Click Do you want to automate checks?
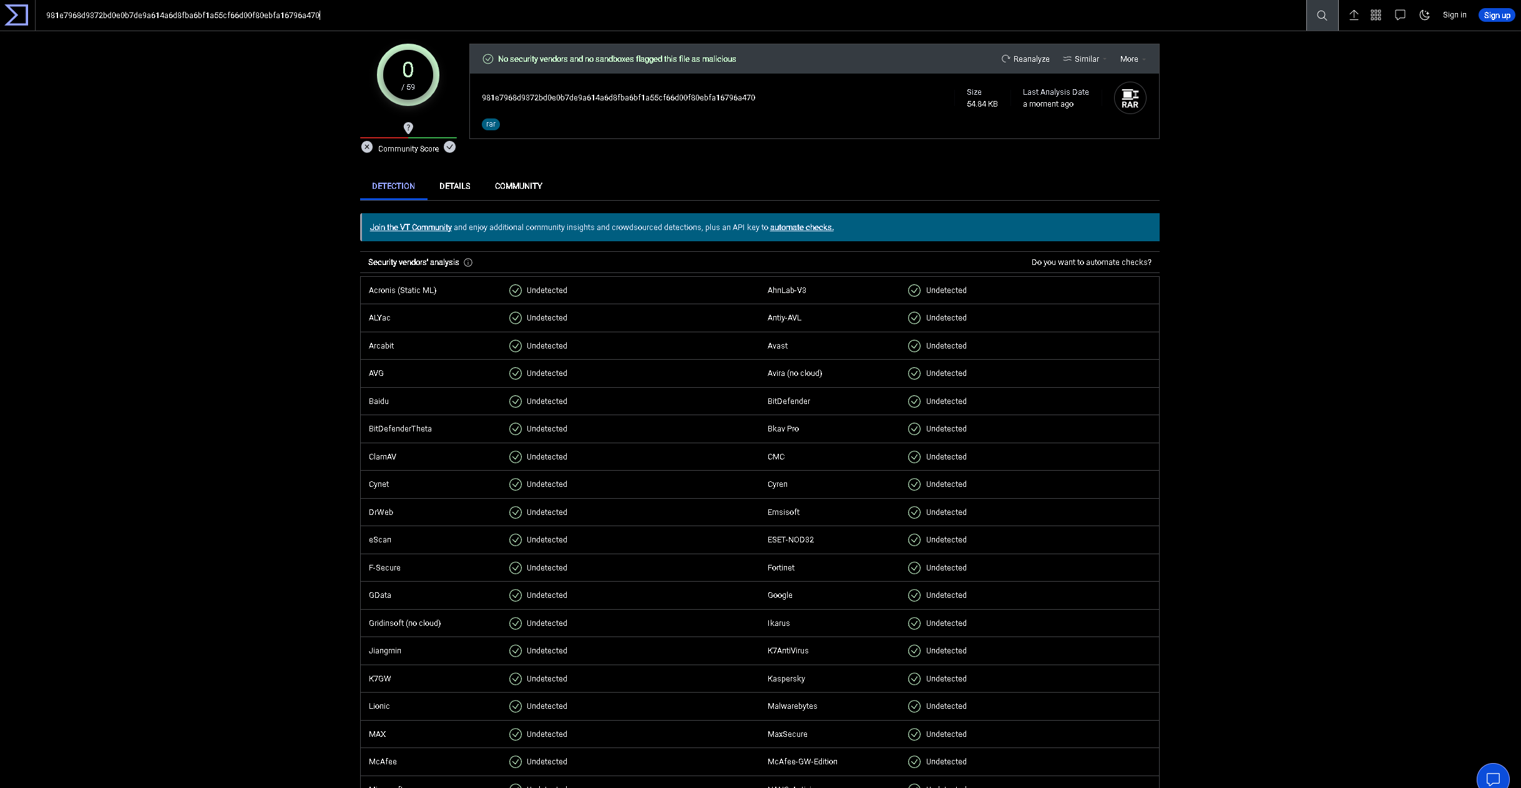The height and width of the screenshot is (788, 1521). click(x=1092, y=262)
